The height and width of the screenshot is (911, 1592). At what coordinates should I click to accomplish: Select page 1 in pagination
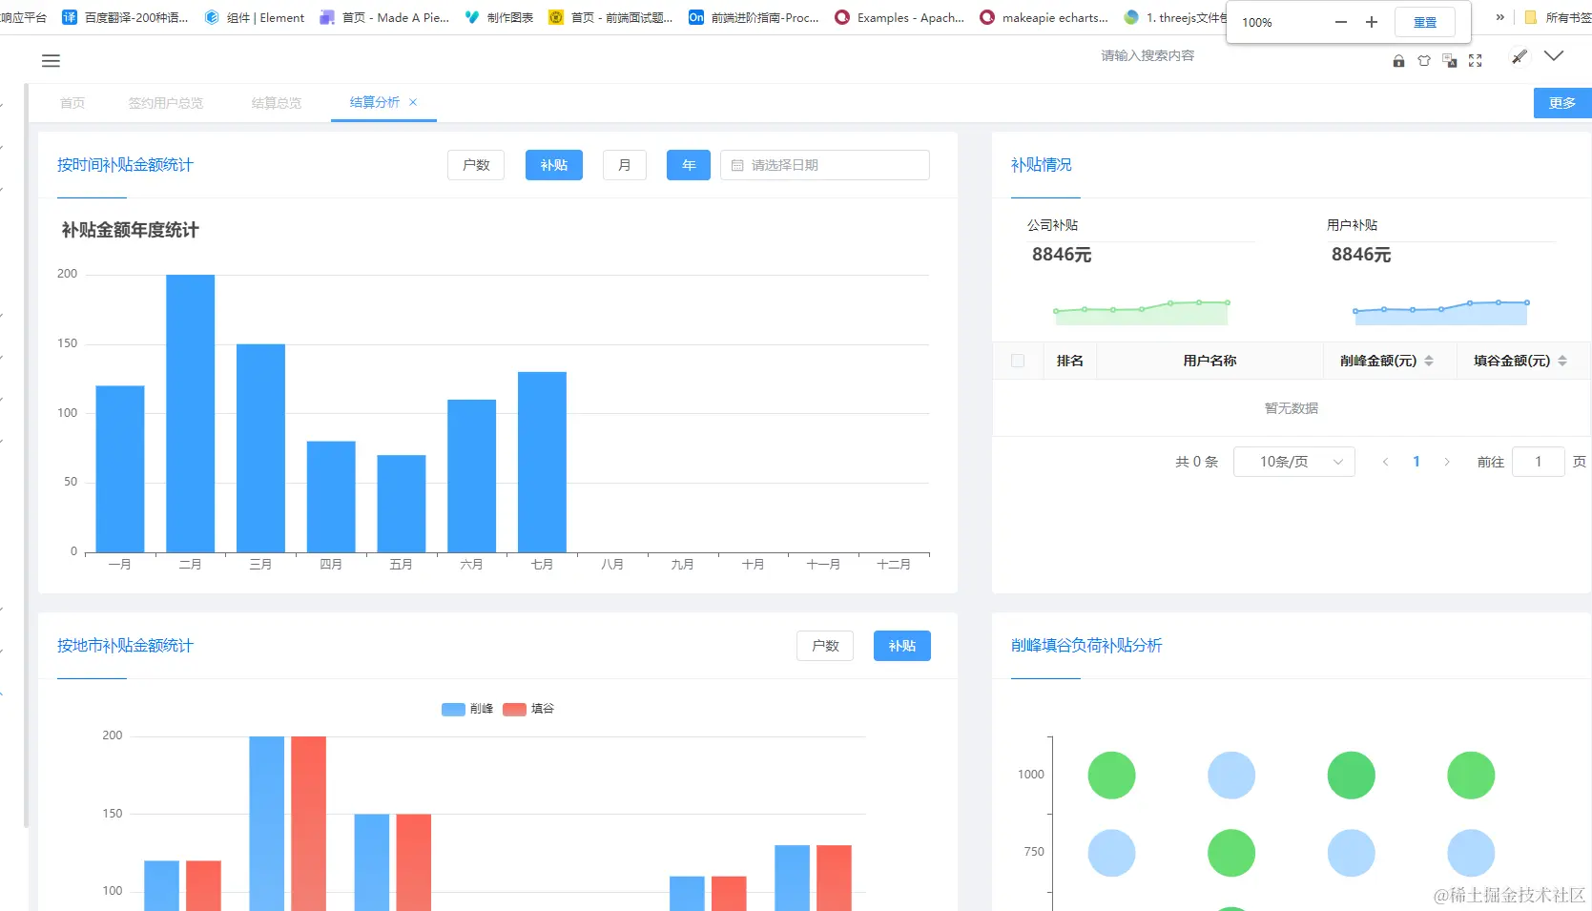[1416, 462]
